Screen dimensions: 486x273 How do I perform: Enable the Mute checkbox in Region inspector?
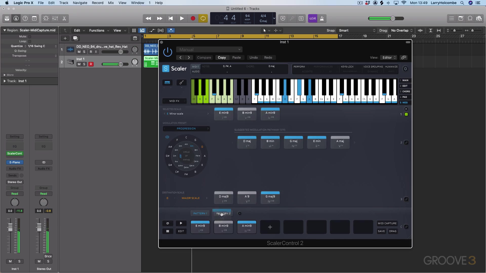30,37
